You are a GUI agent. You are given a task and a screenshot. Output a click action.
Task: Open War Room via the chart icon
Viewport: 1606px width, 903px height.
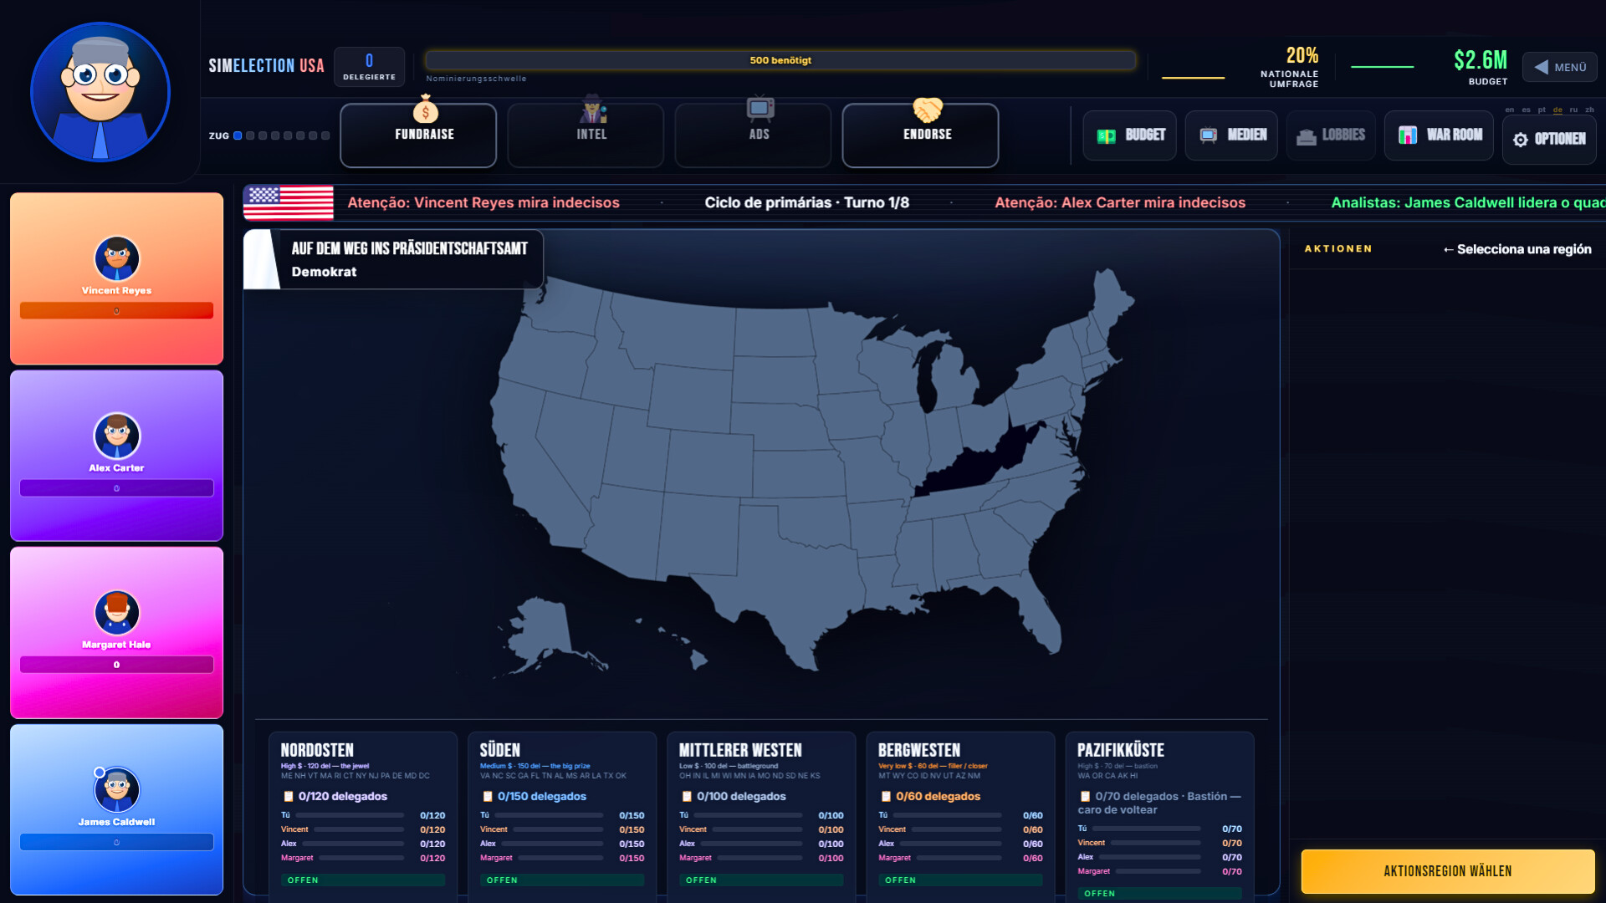1408,135
